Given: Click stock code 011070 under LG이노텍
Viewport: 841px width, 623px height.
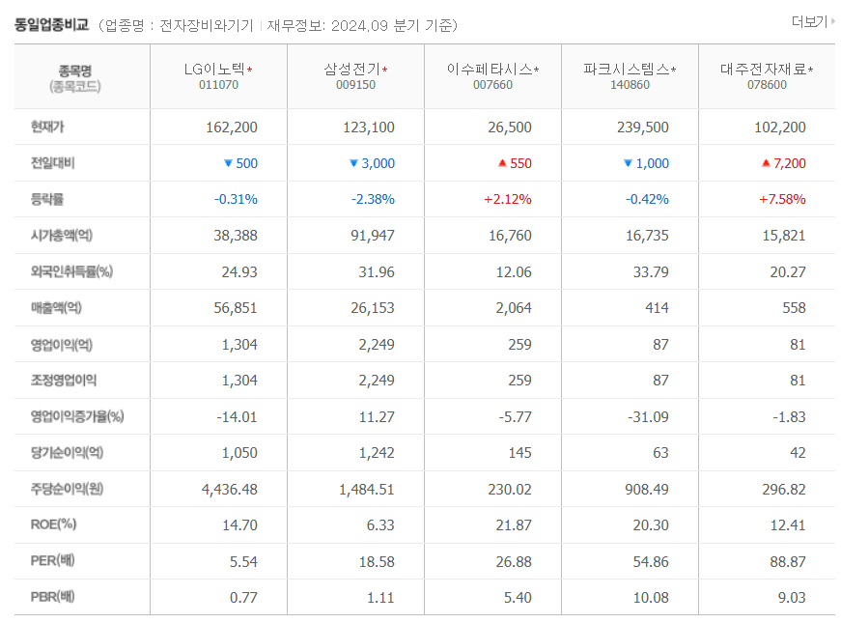Looking at the screenshot, I should click(218, 86).
